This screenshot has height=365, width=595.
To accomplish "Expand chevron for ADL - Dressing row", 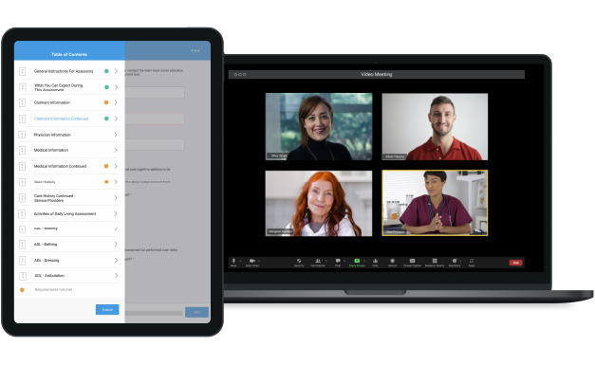I will click(x=116, y=261).
